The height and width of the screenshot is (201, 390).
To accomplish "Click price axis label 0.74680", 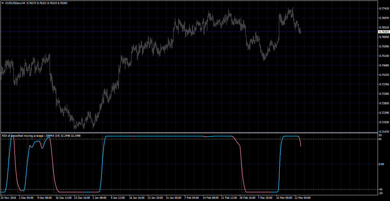I will [384, 65].
